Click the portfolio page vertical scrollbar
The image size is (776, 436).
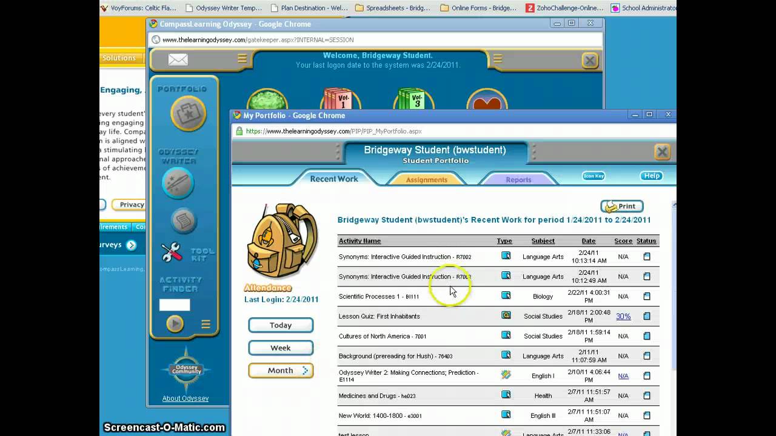click(674, 285)
